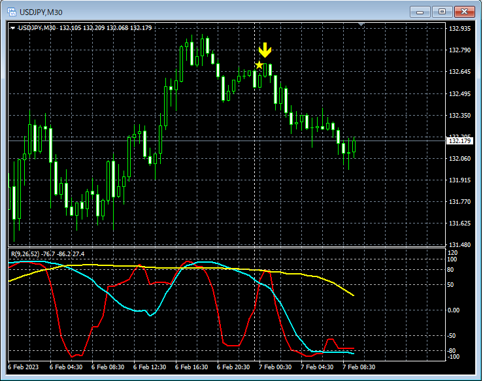This screenshot has height=381, width=483.
Task: Select the yellow indicator line in subwindow
Action: (x=216, y=268)
